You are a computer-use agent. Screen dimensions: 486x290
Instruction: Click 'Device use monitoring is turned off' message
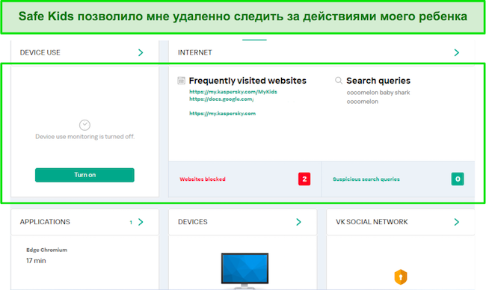85,137
